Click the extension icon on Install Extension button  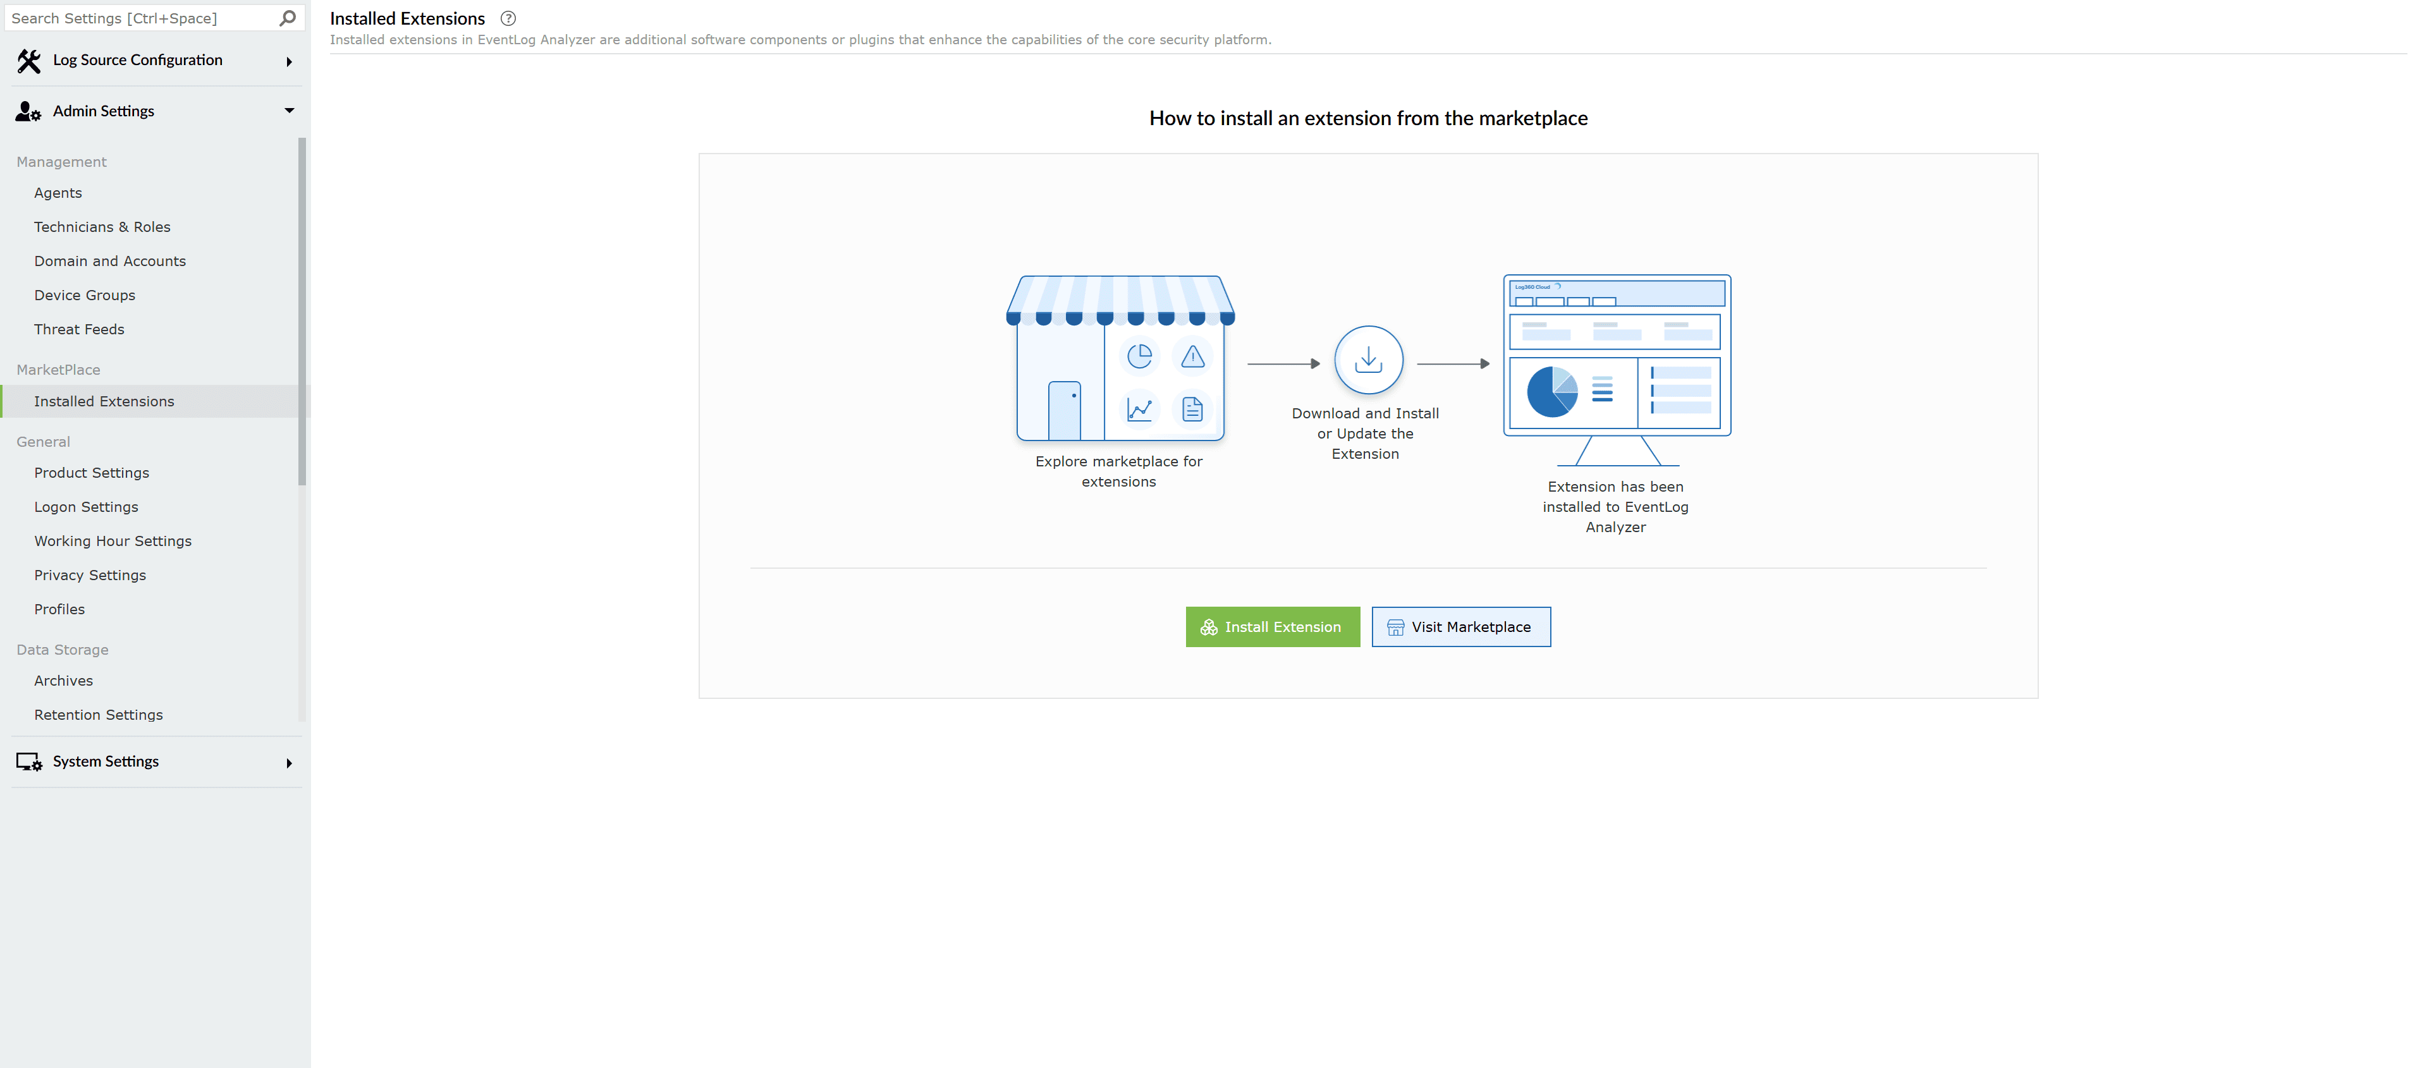coord(1208,627)
